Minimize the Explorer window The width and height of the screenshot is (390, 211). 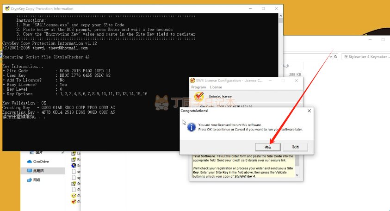click(x=370, y=39)
